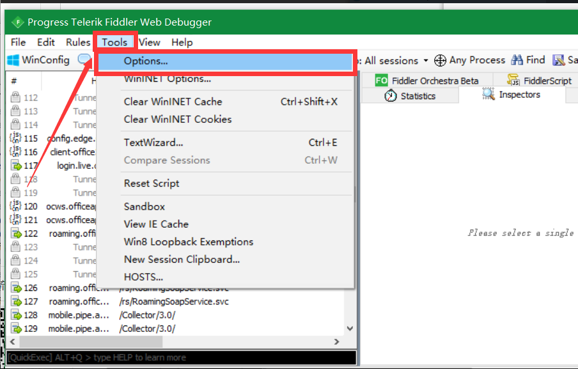Select green arrow icon of session 127
This screenshot has width=578, height=369.
click(x=16, y=301)
